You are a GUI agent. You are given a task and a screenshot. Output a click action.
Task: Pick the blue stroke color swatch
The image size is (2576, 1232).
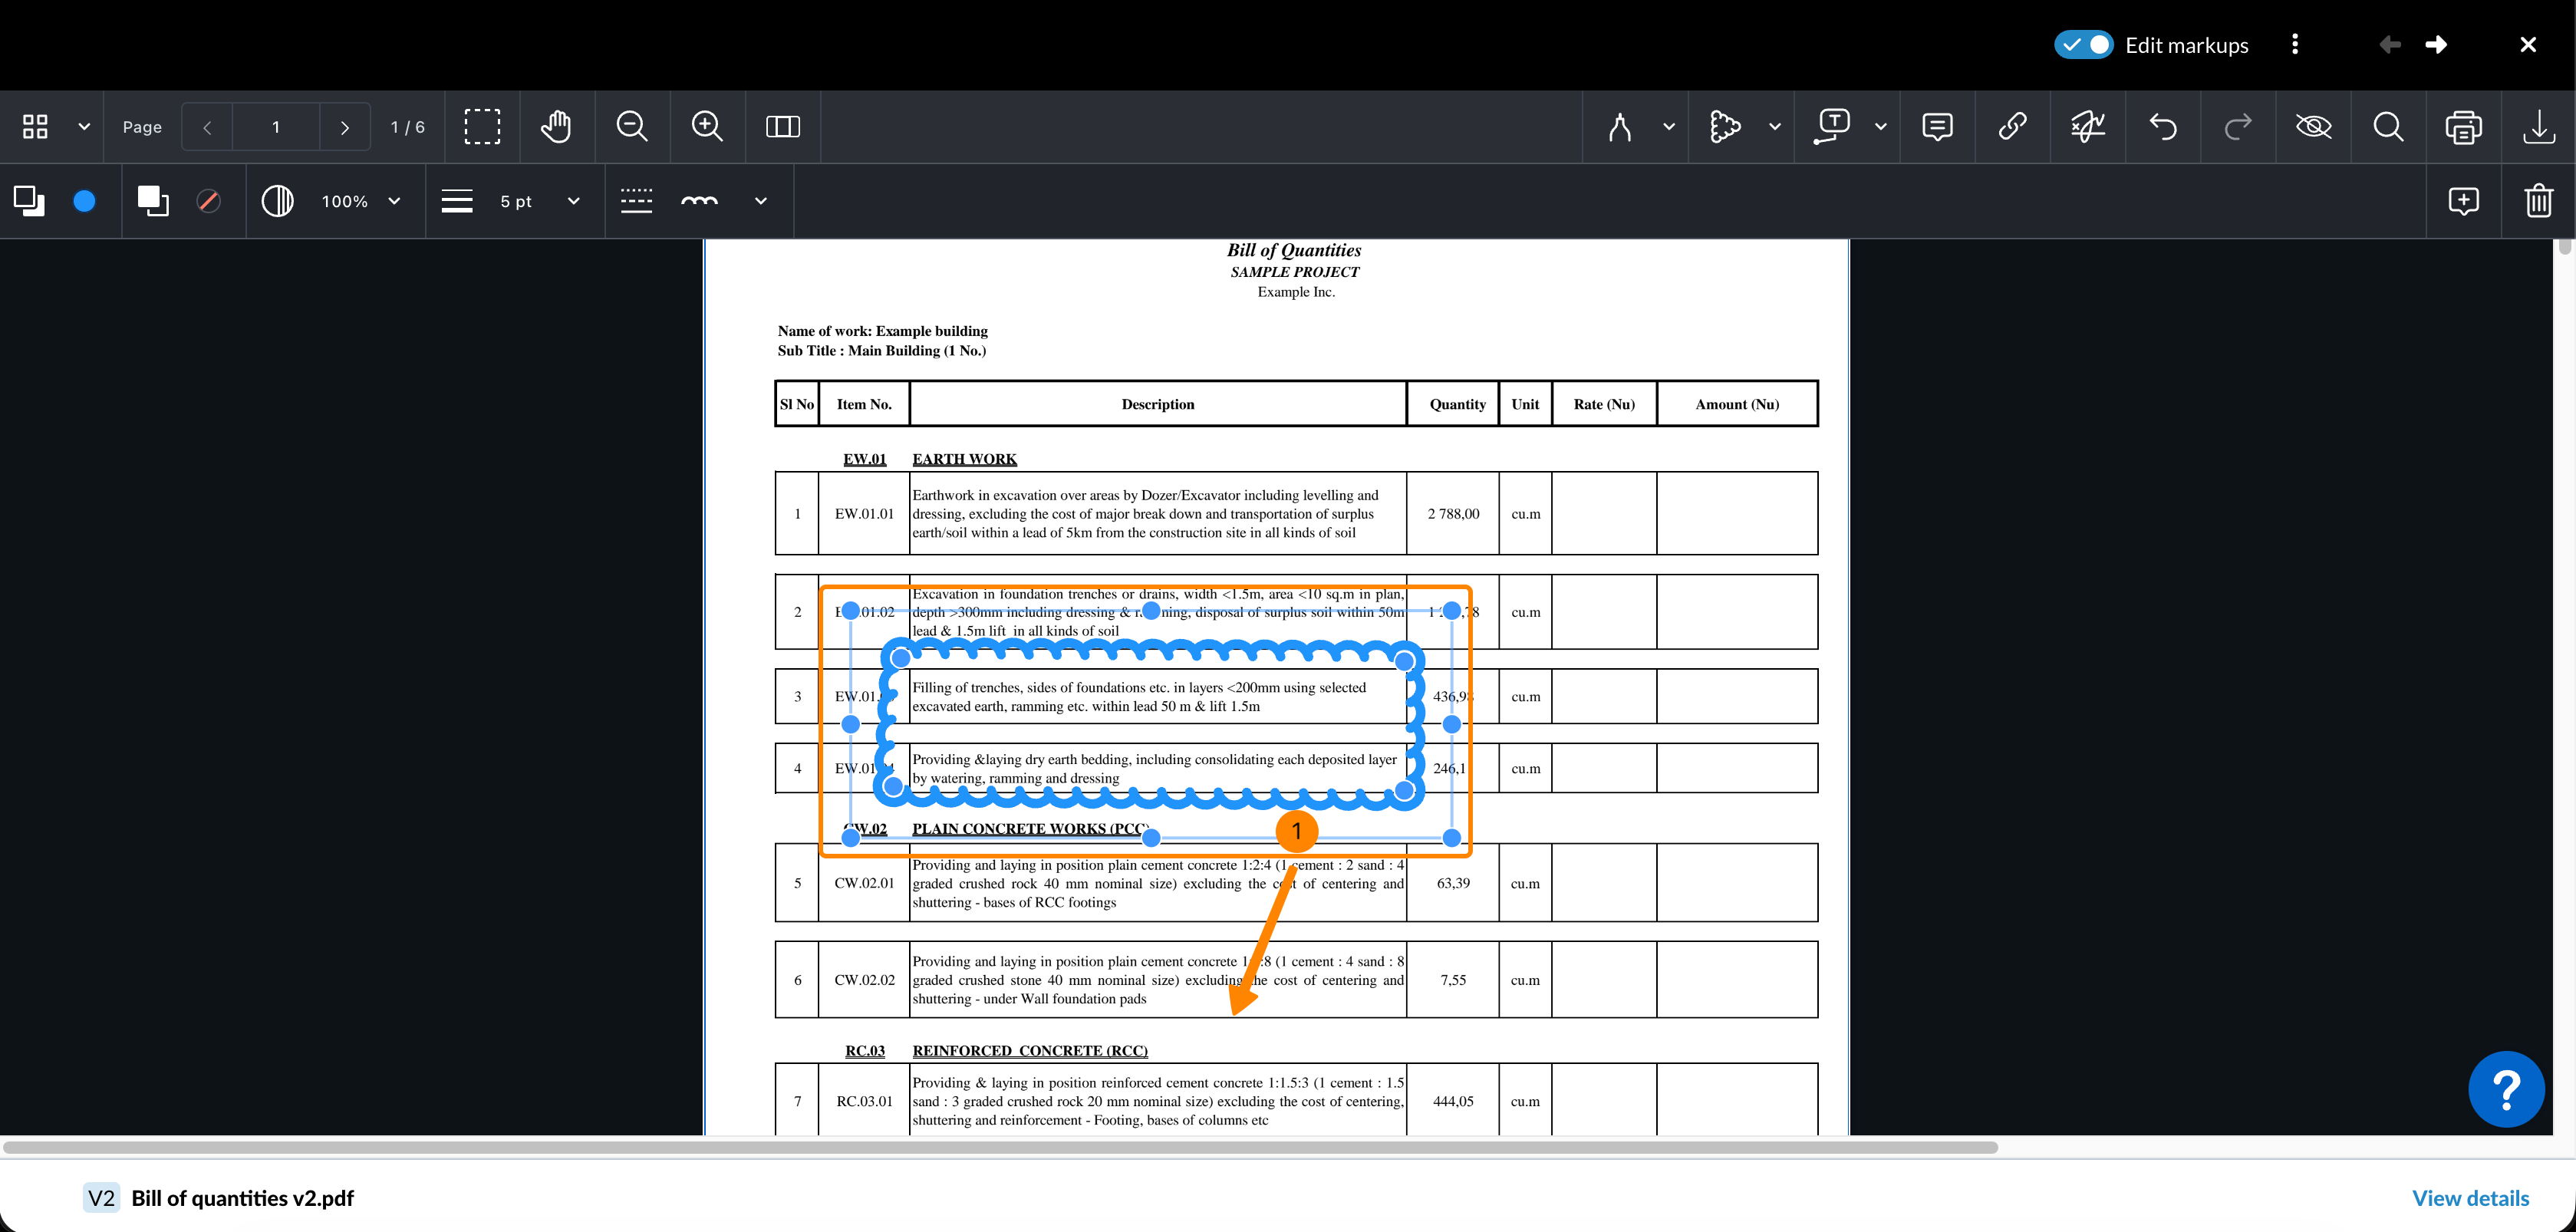click(x=84, y=201)
